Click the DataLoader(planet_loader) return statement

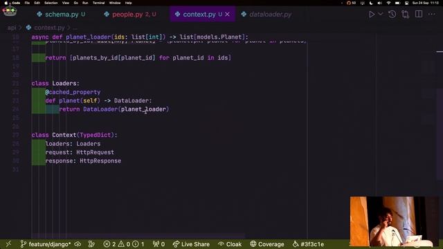coord(114,109)
